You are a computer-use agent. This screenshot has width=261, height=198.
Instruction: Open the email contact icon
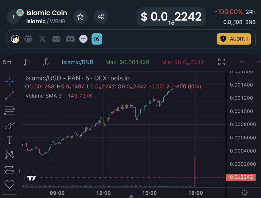pos(56,39)
